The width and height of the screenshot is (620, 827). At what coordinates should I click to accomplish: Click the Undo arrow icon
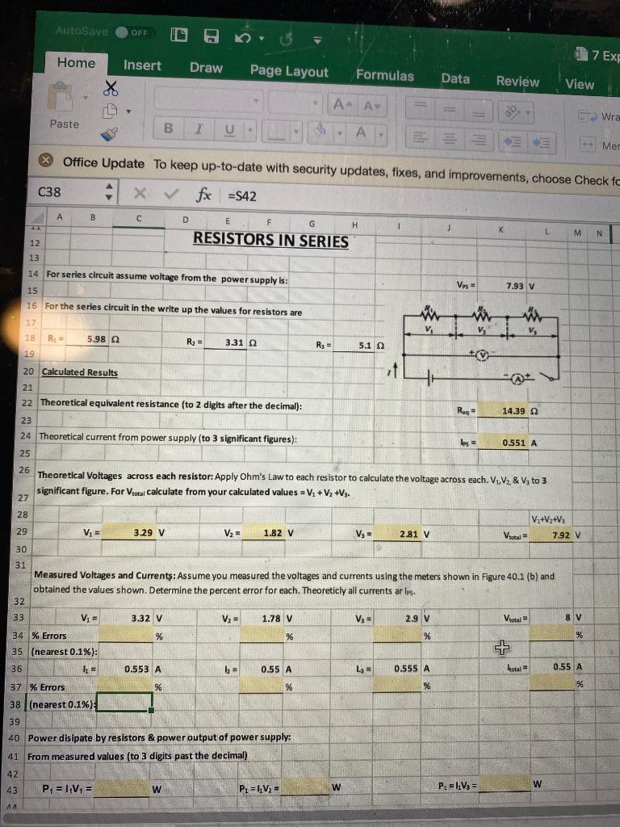(x=243, y=37)
